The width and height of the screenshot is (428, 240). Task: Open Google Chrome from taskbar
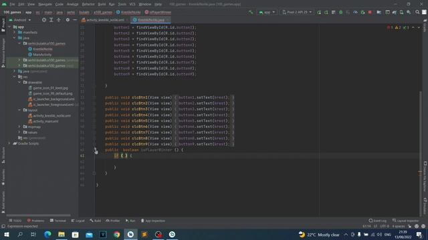[x=116, y=235]
